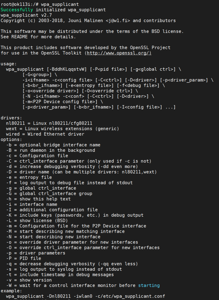Open the http://www.openssl.org/ link
This screenshot has width=219, height=300.
pyautogui.click(x=119, y=53)
